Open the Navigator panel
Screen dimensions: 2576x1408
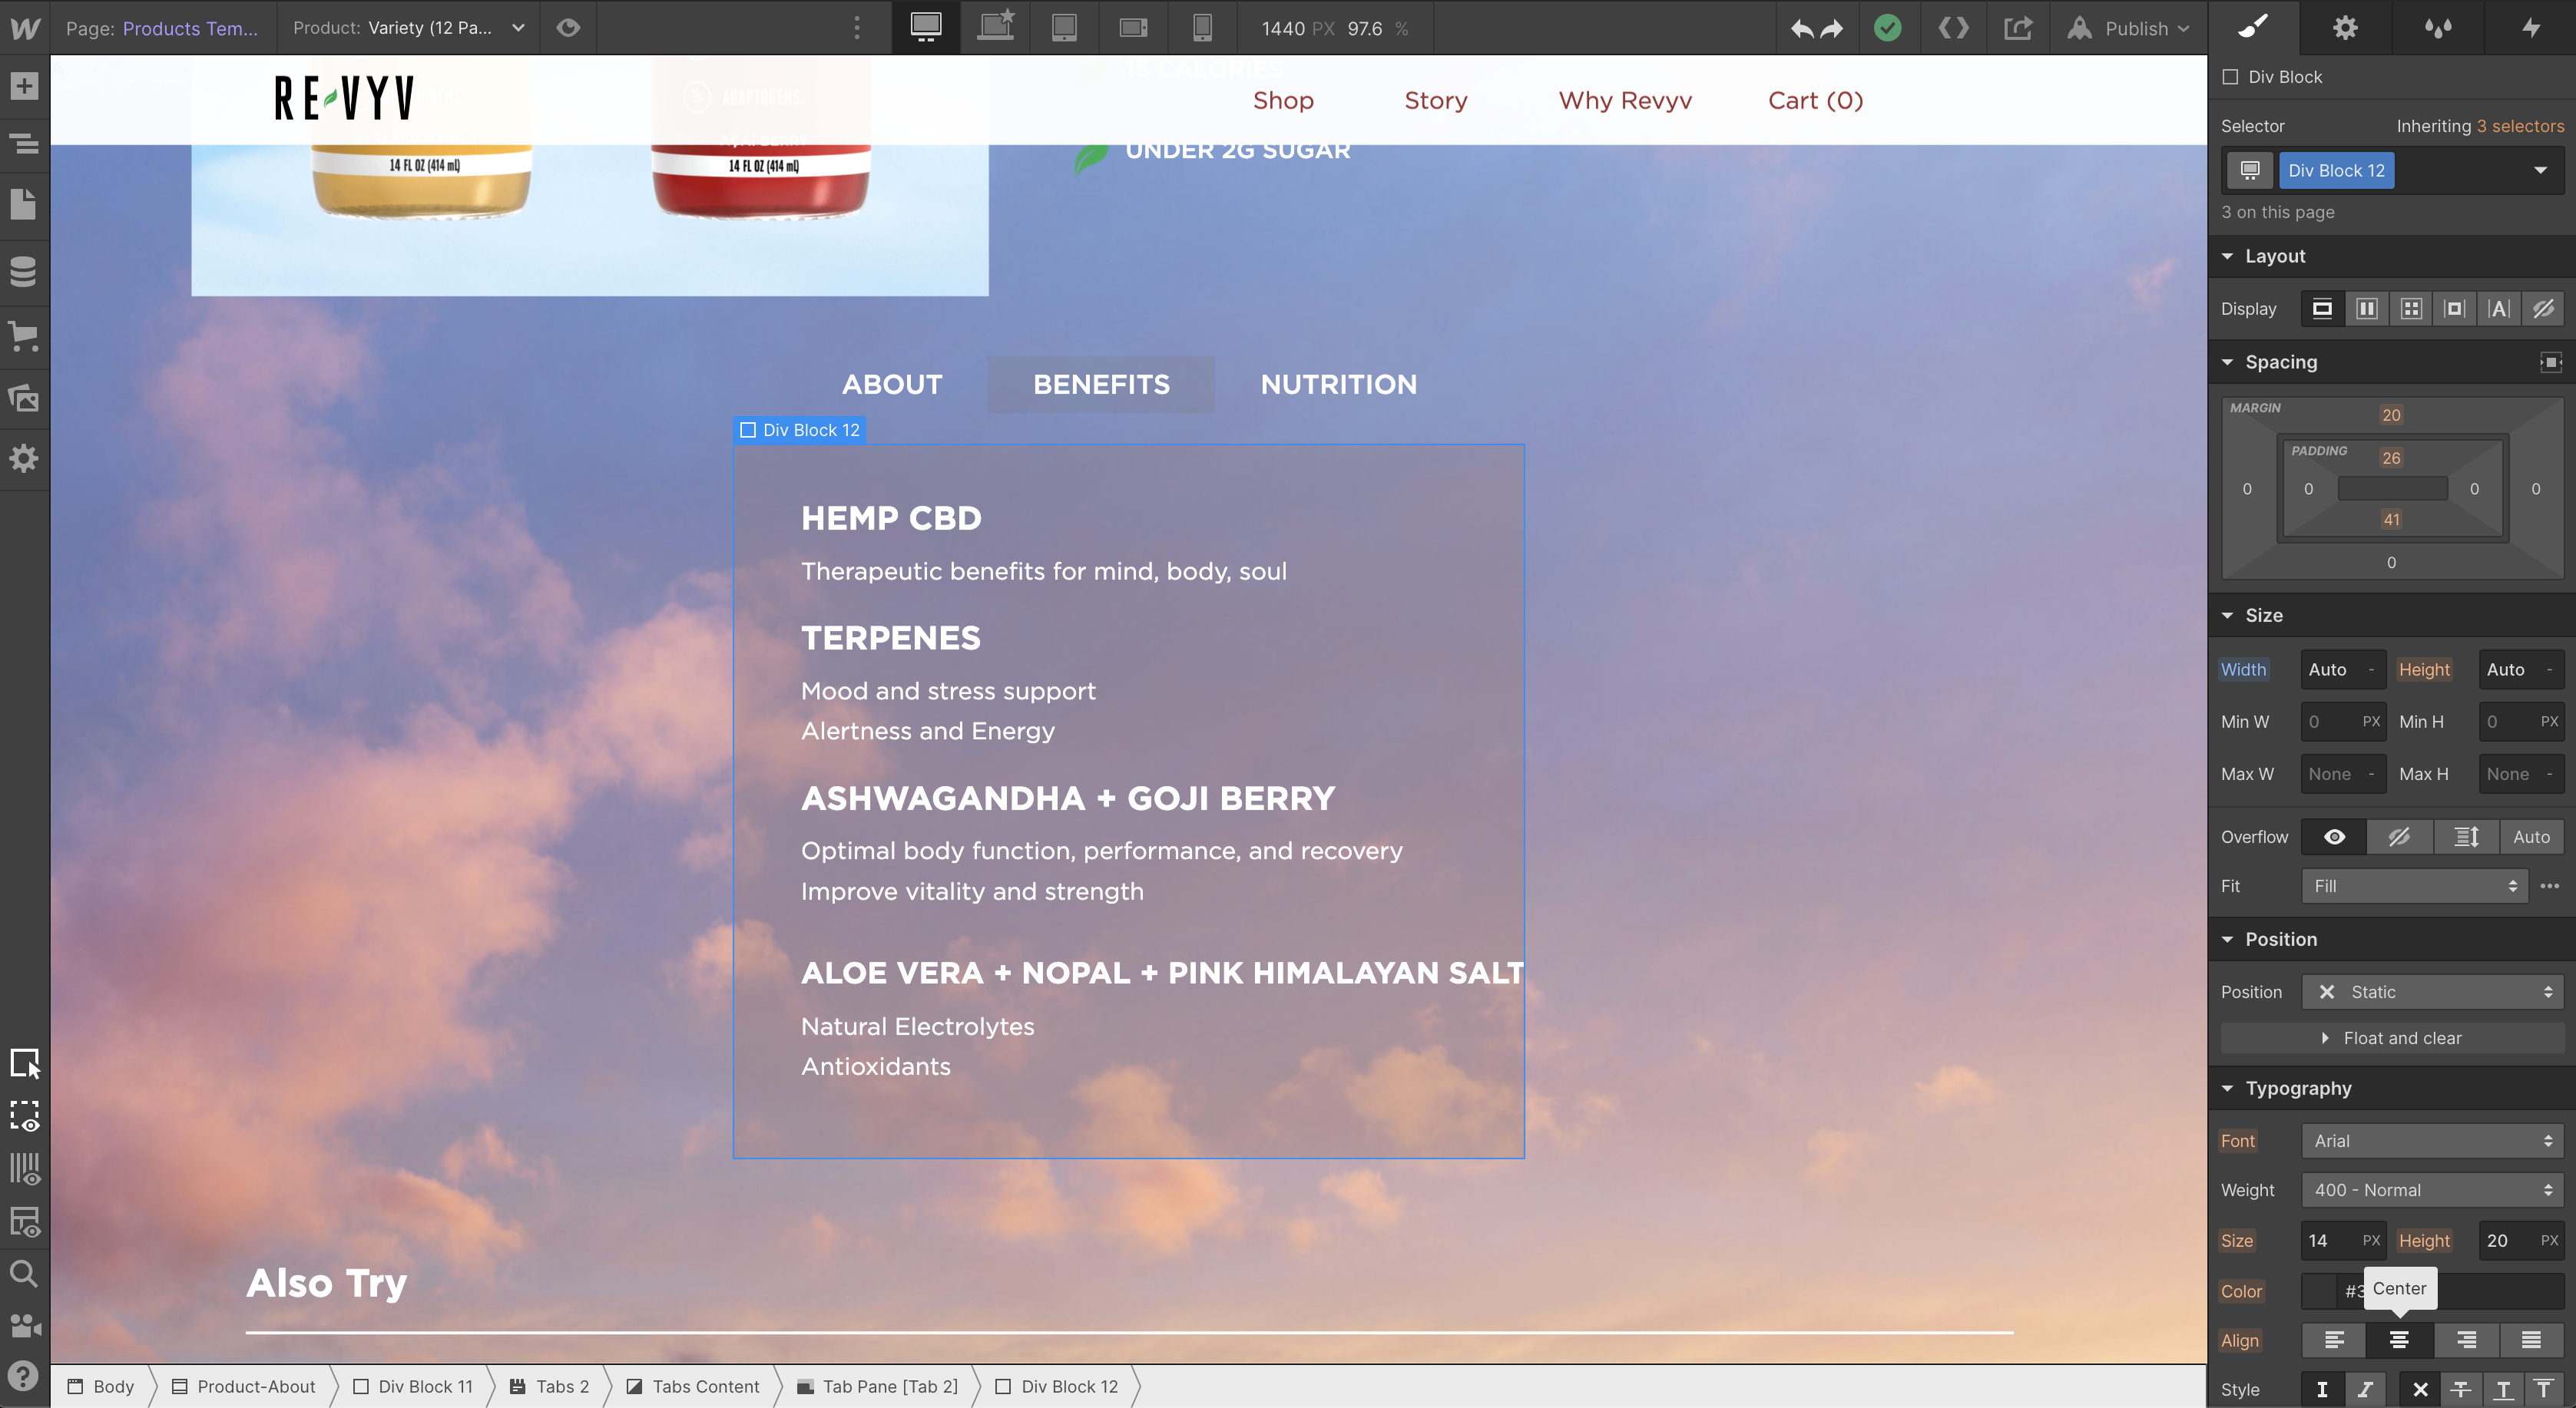click(24, 144)
